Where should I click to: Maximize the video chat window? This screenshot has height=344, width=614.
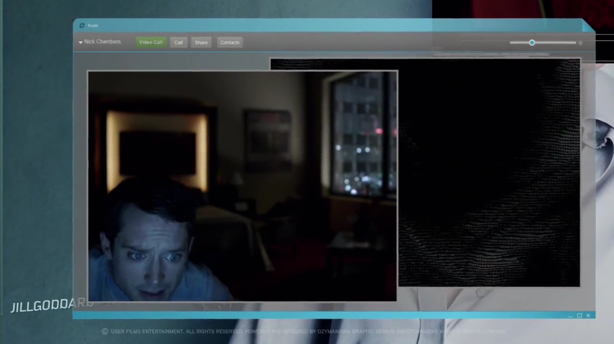pyautogui.click(x=579, y=315)
